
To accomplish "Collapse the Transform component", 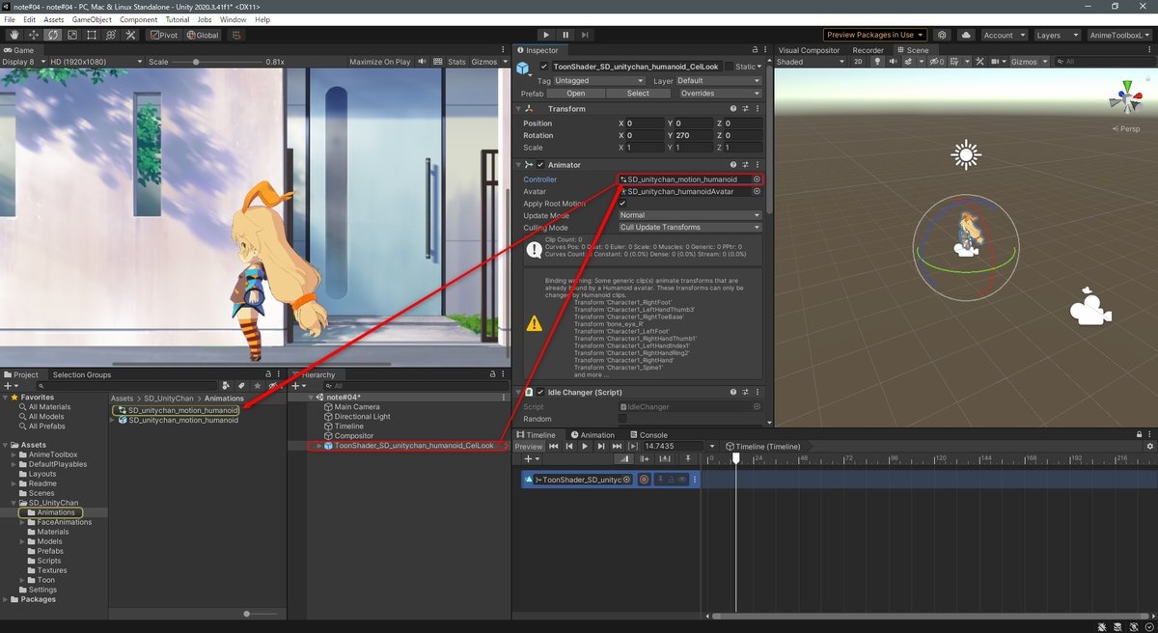I will click(x=519, y=109).
